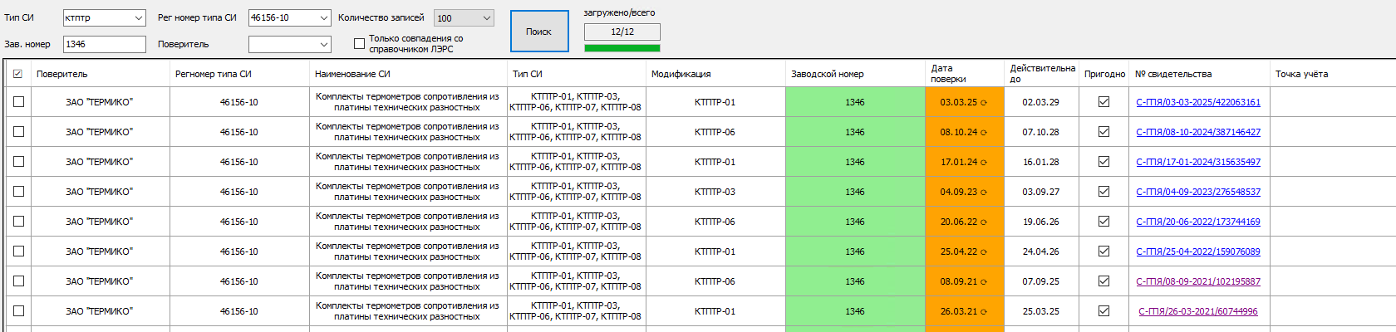Click the circular icon beside 04.09.23
This screenshot has width=1396, height=332.
pos(984,193)
